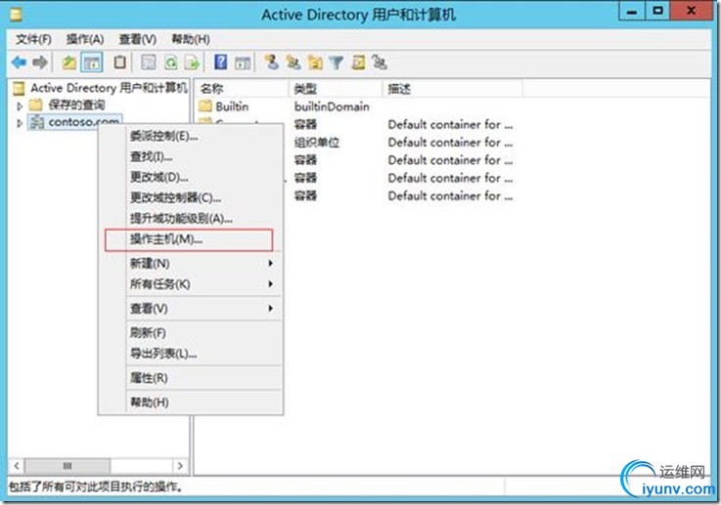Select the contoso.com domain tree item
The width and height of the screenshot is (721, 505).
[75, 122]
